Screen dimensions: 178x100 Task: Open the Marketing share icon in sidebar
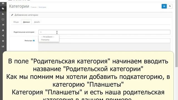(x=3, y=36)
